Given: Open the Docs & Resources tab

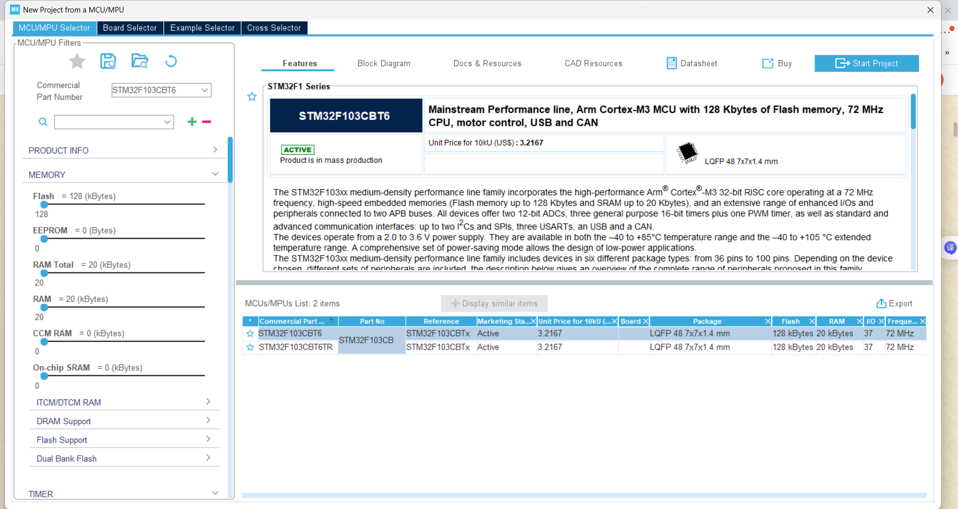Looking at the screenshot, I should [x=487, y=63].
